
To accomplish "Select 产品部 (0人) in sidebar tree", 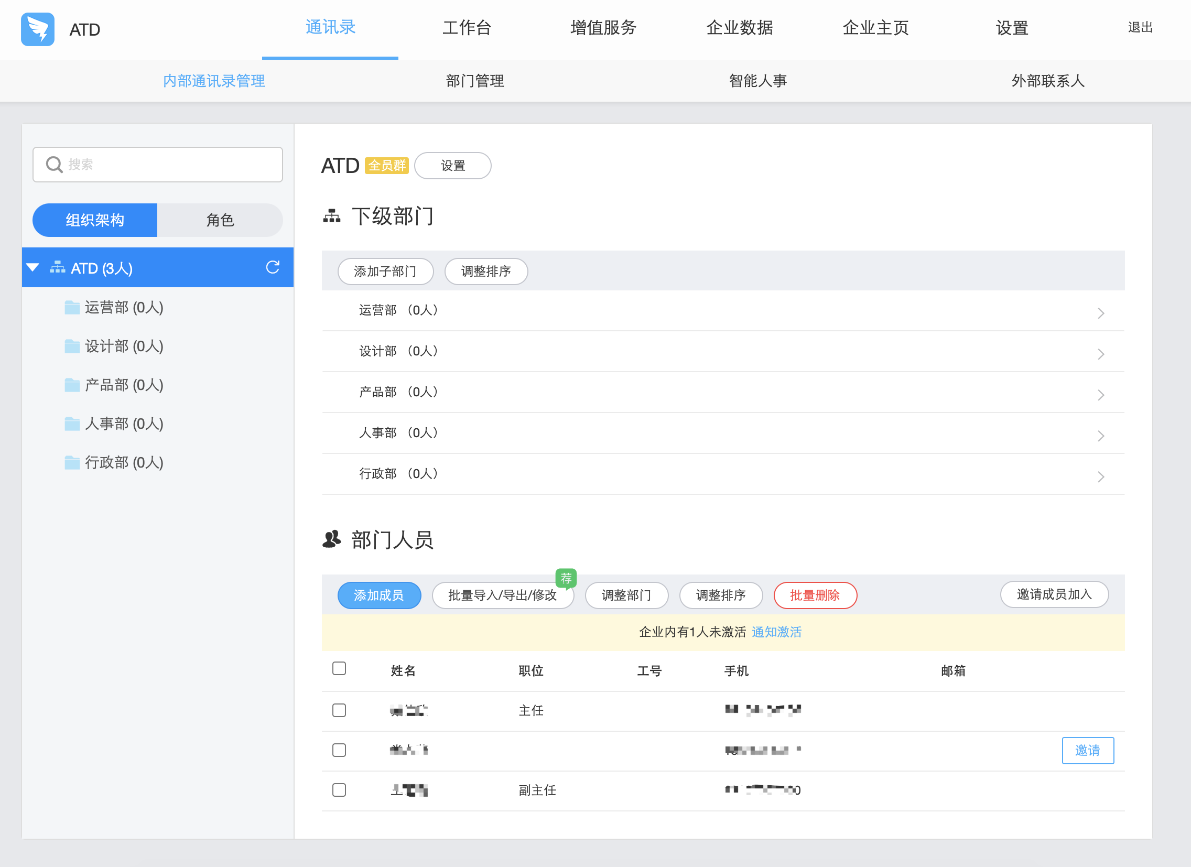I will tap(124, 385).
